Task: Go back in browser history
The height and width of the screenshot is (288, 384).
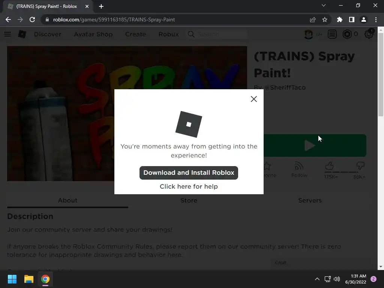Action: pos(8,19)
